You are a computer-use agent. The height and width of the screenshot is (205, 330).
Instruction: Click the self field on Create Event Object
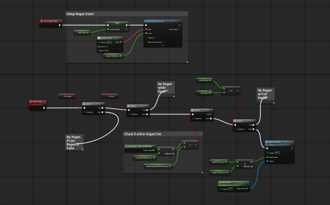pyautogui.click(x=109, y=42)
